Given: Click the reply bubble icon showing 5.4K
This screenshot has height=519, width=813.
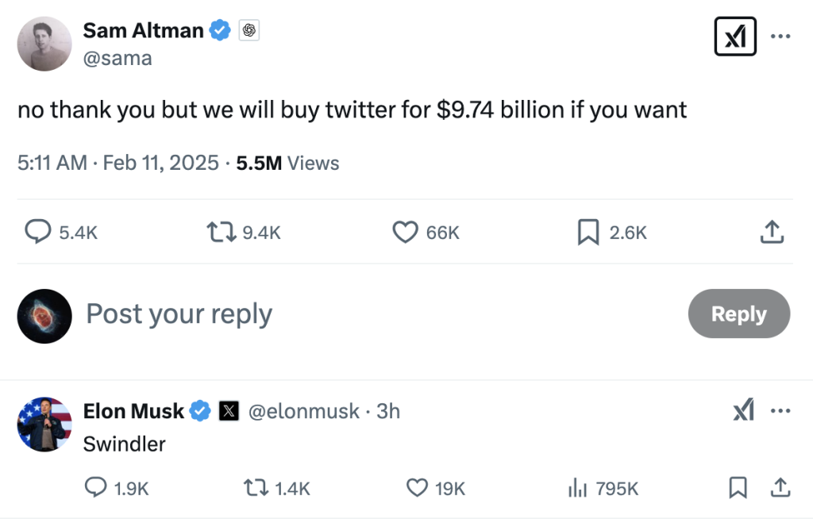Looking at the screenshot, I should [39, 232].
